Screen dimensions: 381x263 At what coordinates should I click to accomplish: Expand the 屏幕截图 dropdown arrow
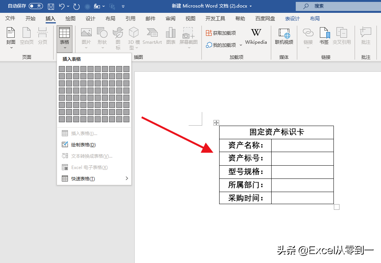click(x=189, y=48)
